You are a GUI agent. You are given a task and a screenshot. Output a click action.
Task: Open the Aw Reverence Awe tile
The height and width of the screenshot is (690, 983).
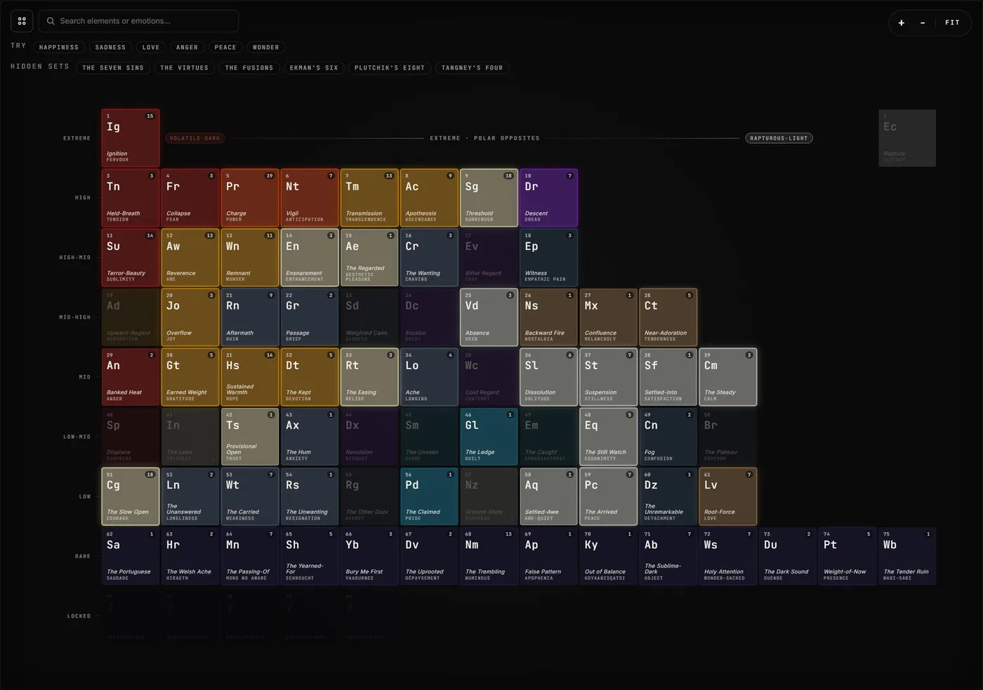190,257
